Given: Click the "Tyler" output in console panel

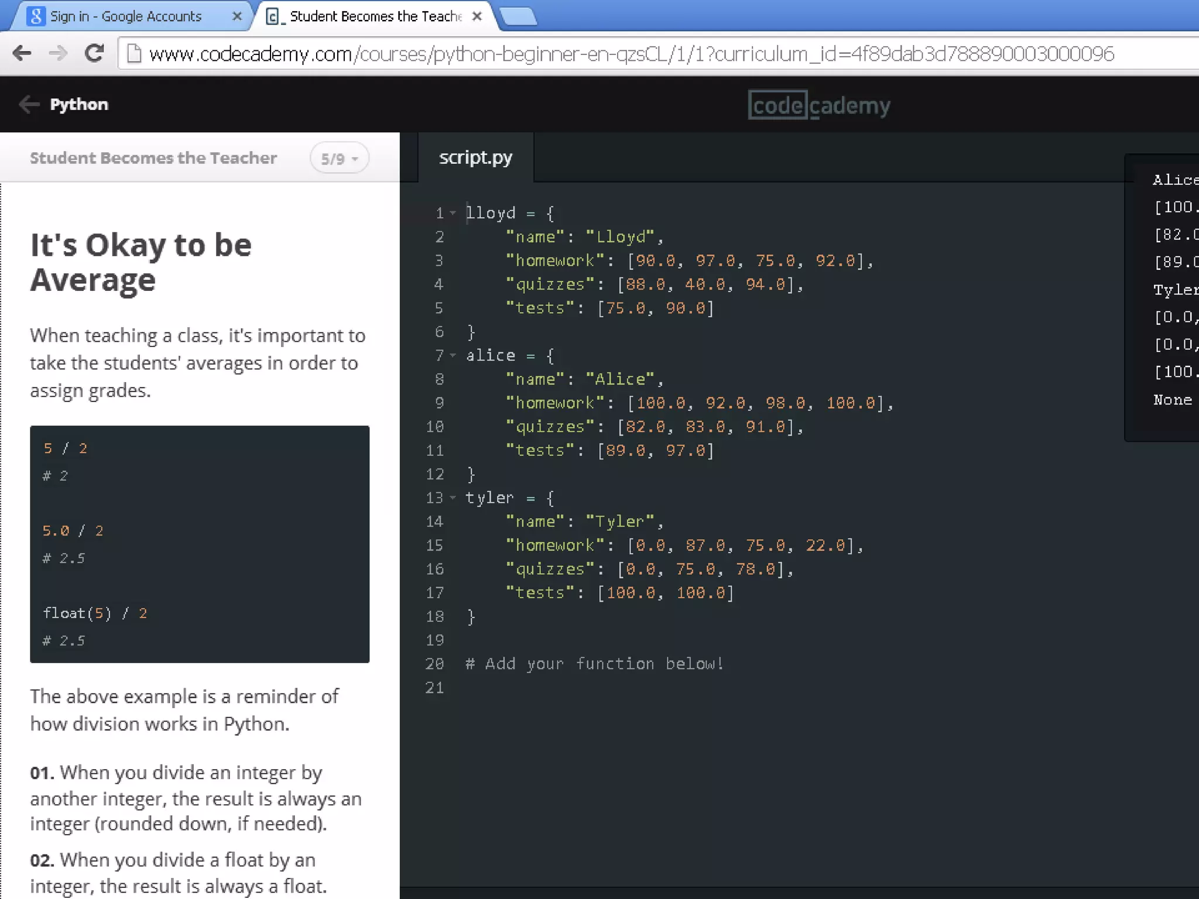Looking at the screenshot, I should [x=1176, y=290].
